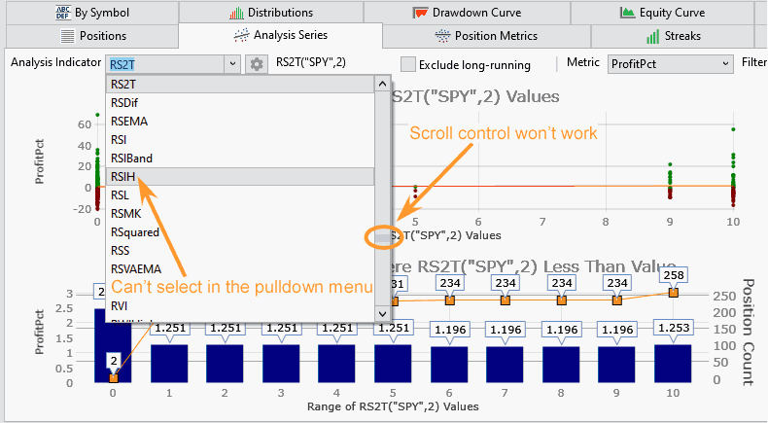
Task: Click the Streaks bar chart icon
Action: tap(654, 36)
